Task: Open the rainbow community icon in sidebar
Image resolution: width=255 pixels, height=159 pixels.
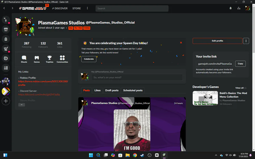Action: [x=6, y=91]
